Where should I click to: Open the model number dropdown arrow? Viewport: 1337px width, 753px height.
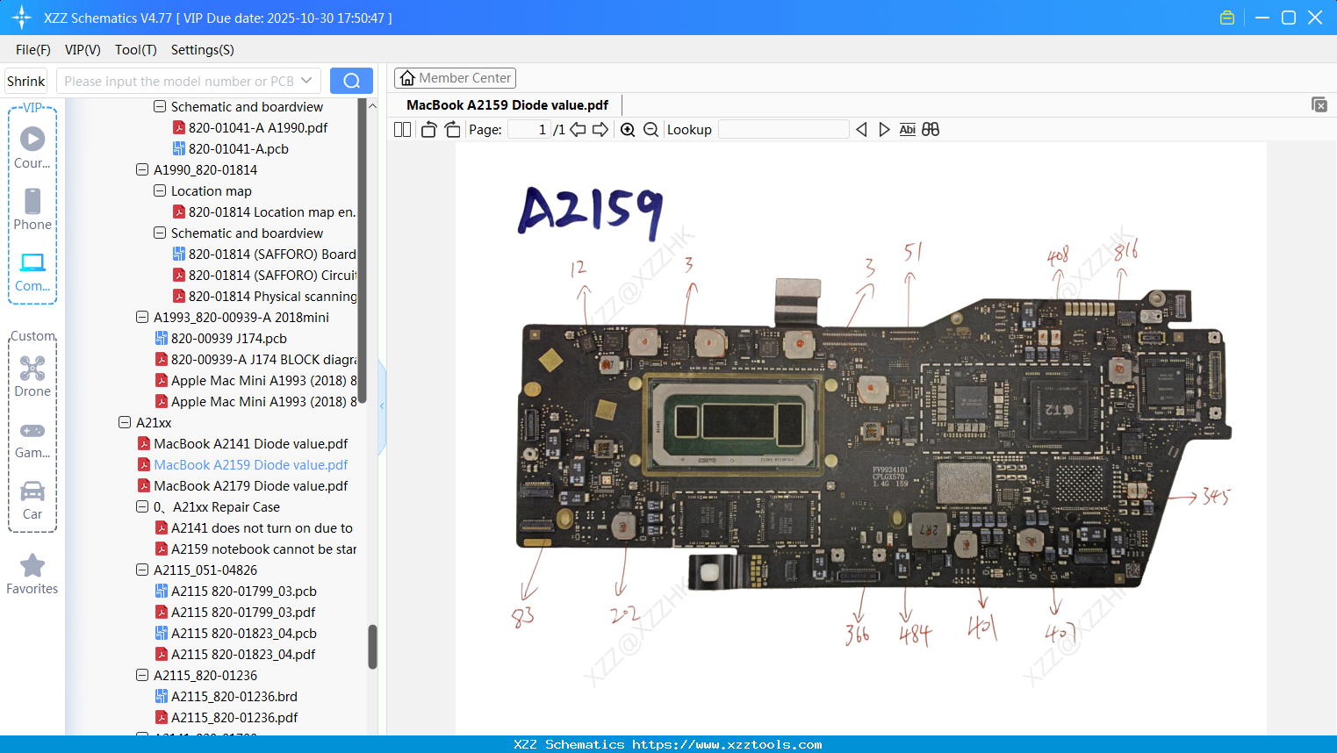(306, 81)
